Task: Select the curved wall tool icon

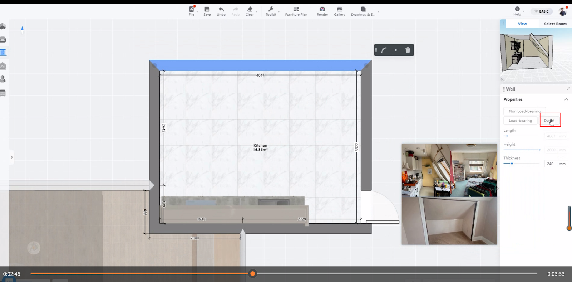Action: click(x=384, y=50)
